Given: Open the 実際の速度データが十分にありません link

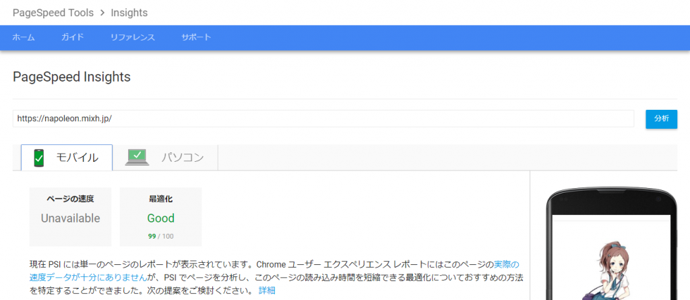Looking at the screenshot, I should [274, 271].
